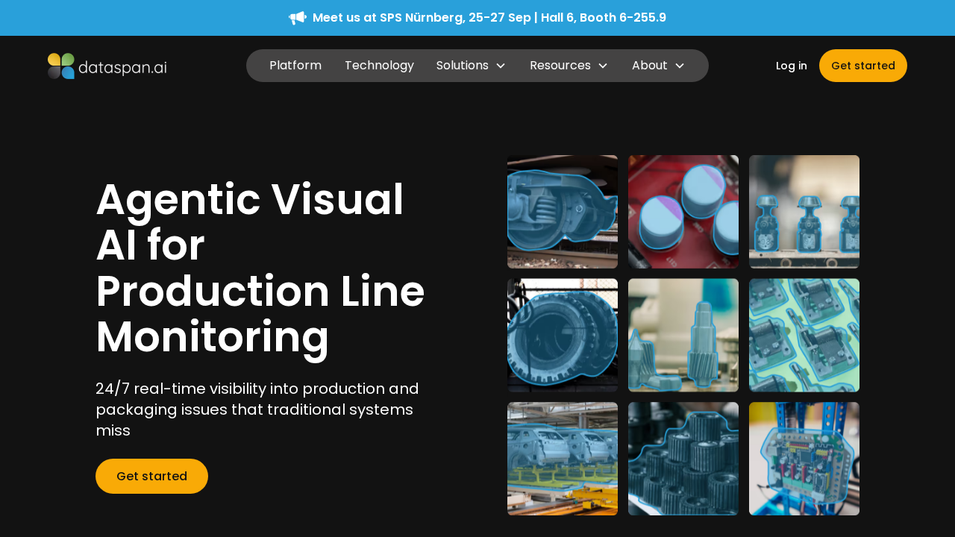Viewport: 955px width, 537px height.
Task: Click the megaphone announcement icon
Action: pos(297,18)
